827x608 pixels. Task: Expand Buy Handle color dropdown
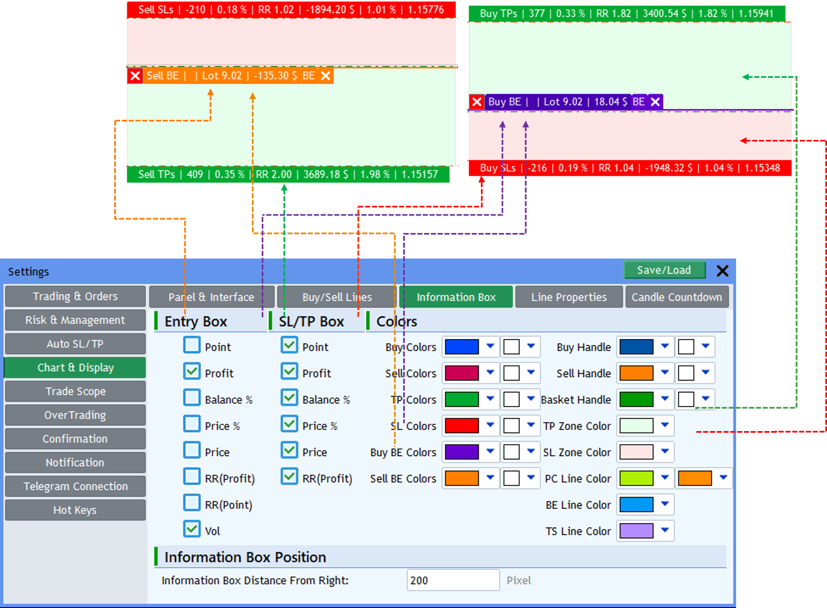(665, 346)
